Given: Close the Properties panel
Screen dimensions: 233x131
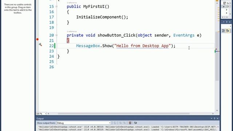Looking at the screenshot, I should [x=230, y=22].
